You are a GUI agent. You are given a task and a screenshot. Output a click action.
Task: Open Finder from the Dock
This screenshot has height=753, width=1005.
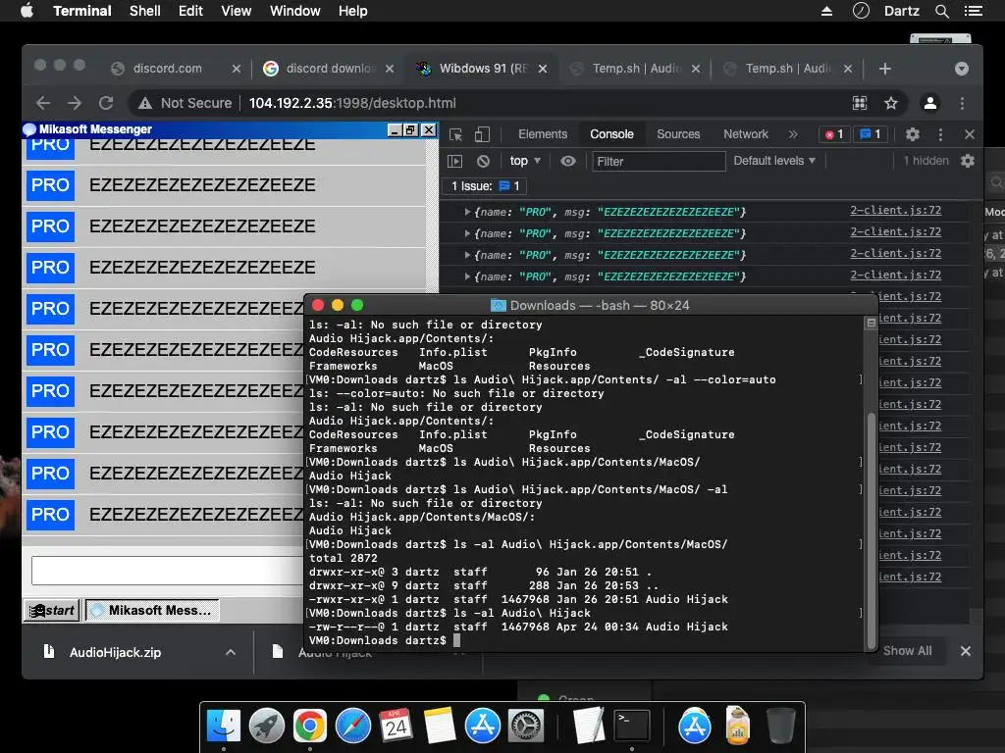[x=224, y=727]
